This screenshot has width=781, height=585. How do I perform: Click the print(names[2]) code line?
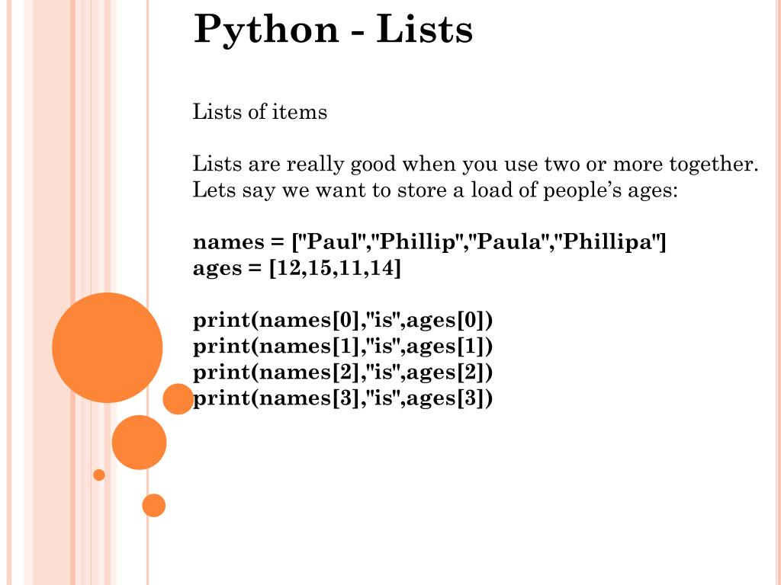tap(342, 372)
